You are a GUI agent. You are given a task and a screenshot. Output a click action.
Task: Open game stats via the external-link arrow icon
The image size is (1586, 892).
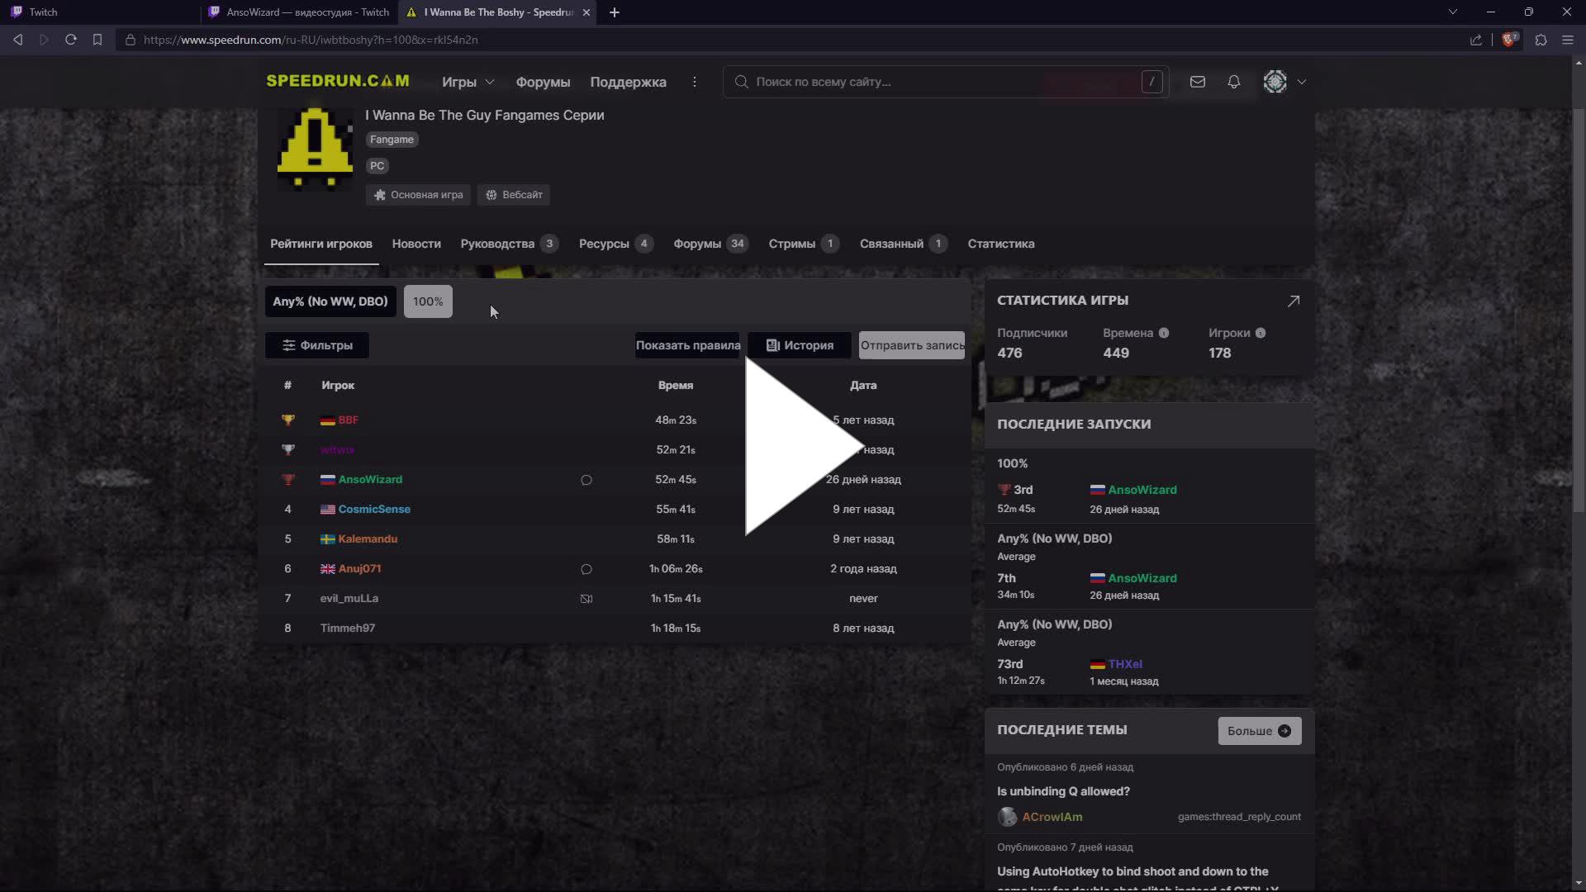pyautogui.click(x=1294, y=301)
